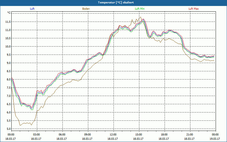Click the 9,0 y-axis value
This screenshot has width=227, height=142.
point(9,63)
